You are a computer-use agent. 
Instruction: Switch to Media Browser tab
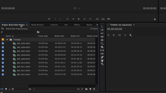click(37, 25)
